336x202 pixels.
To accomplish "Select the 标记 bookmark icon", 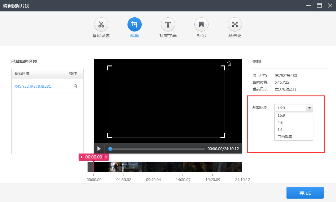I will tap(201, 24).
